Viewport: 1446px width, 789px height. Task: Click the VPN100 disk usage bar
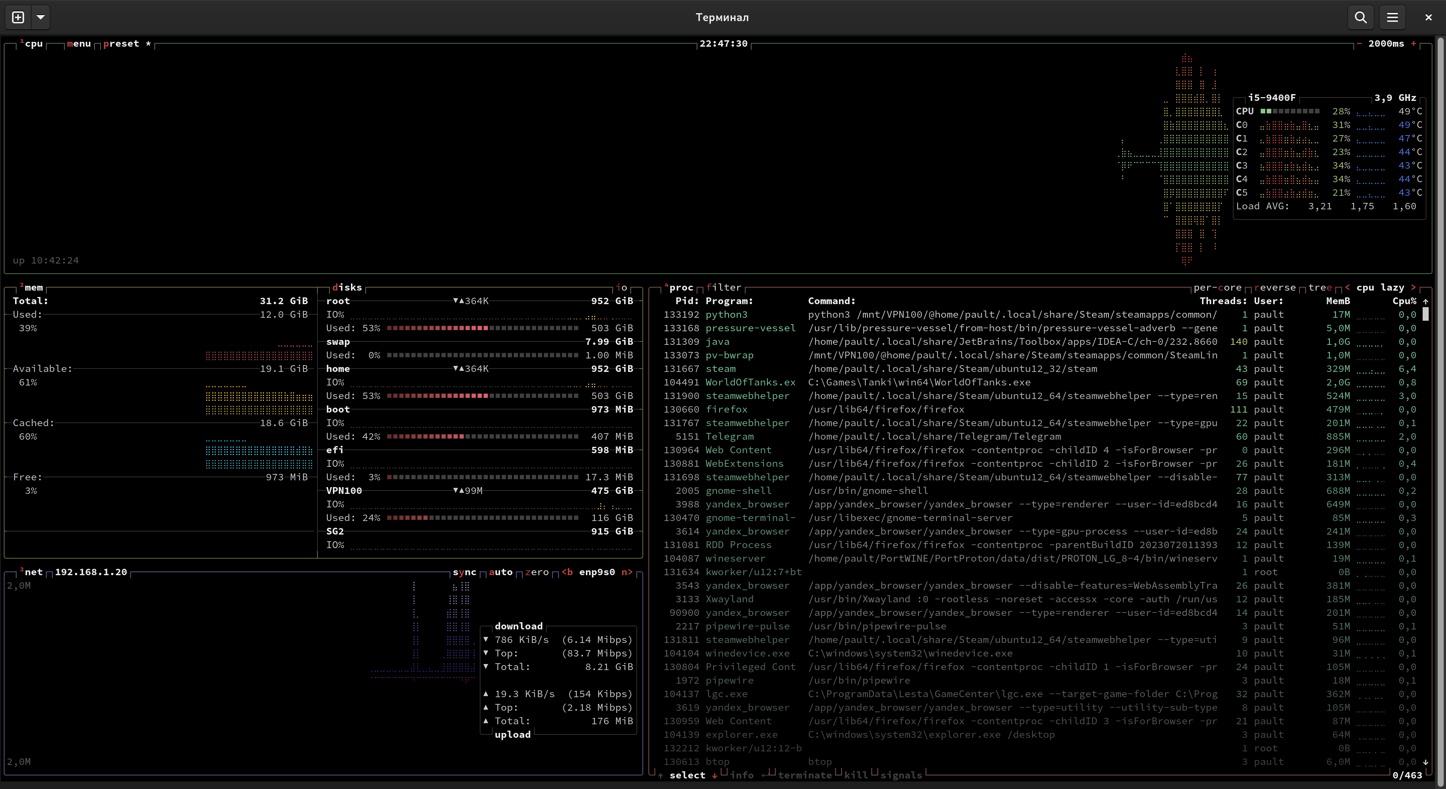coord(482,518)
